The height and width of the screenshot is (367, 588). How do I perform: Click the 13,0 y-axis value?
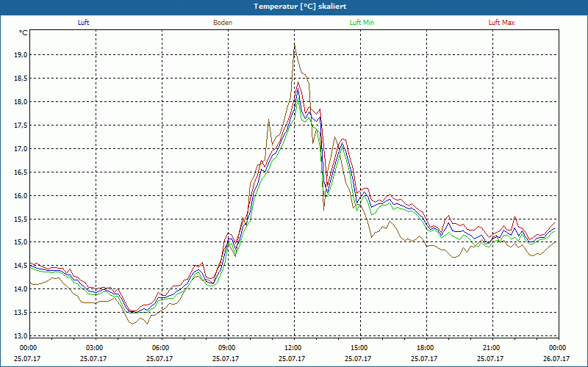click(x=22, y=335)
